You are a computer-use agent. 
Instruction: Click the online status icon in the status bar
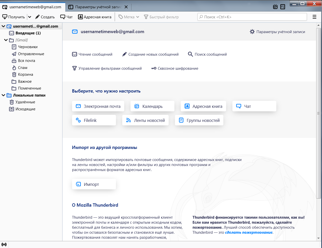coord(4,244)
